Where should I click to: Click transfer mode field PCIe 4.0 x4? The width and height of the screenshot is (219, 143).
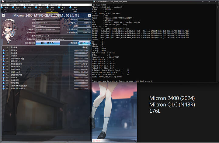click(x=48, y=29)
